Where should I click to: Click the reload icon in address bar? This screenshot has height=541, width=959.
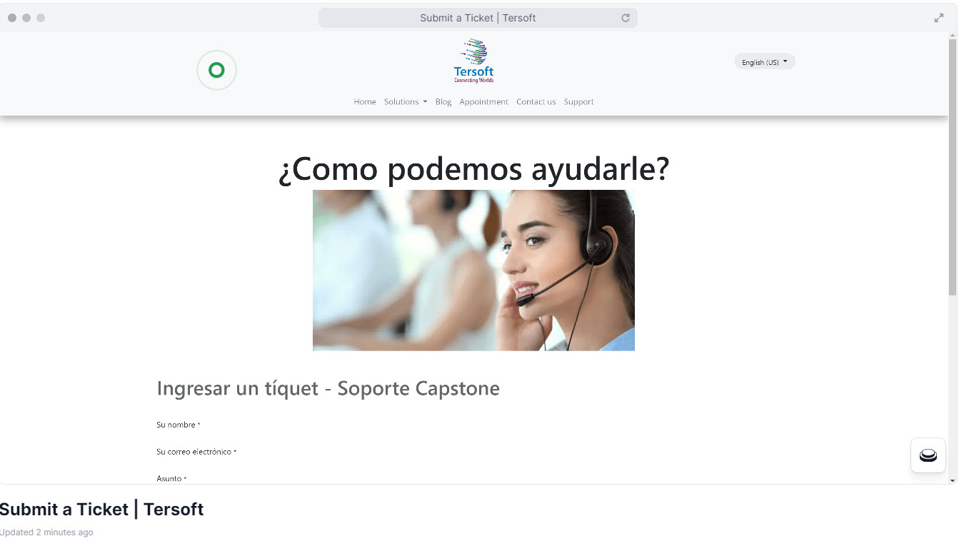[626, 18]
